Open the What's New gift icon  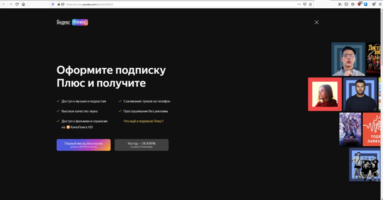pyautogui.click(x=374, y=4)
